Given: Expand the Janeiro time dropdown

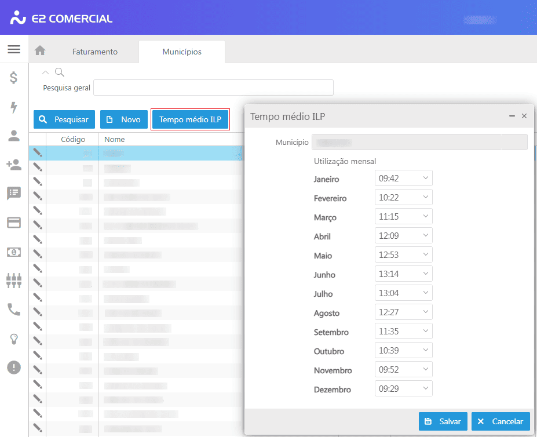Looking at the screenshot, I should 403,179.
